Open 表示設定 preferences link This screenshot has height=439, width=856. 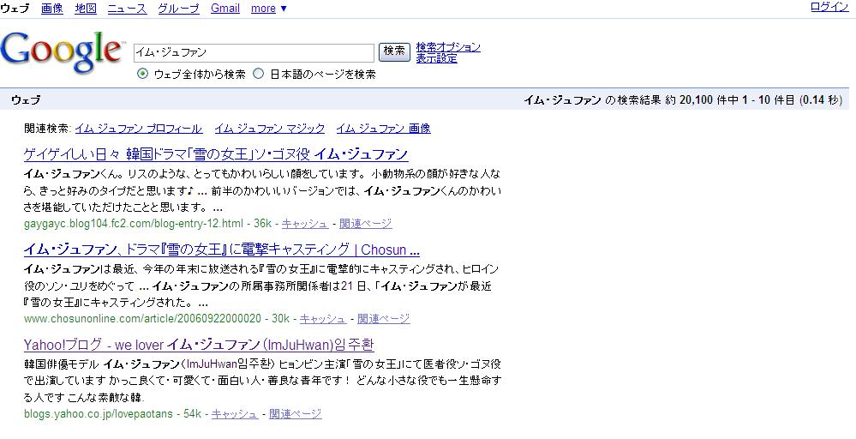pos(436,58)
